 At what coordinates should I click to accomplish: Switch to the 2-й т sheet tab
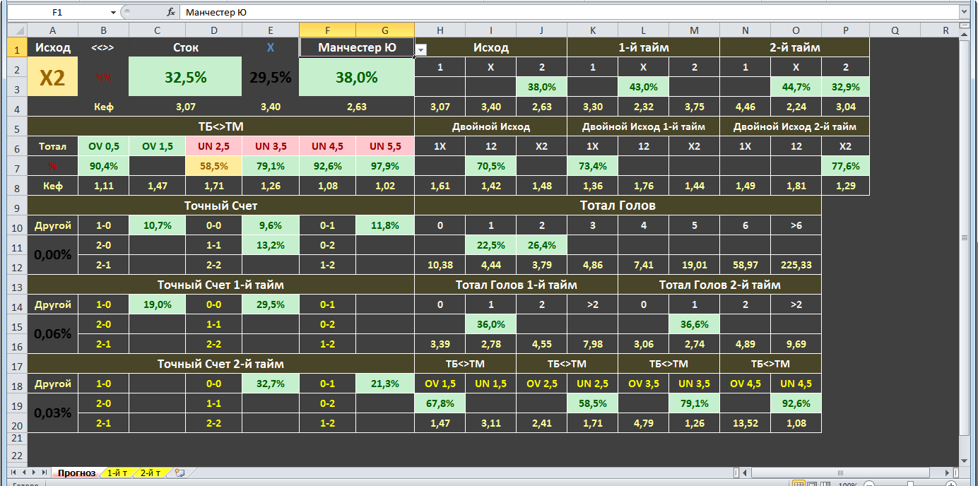click(150, 473)
